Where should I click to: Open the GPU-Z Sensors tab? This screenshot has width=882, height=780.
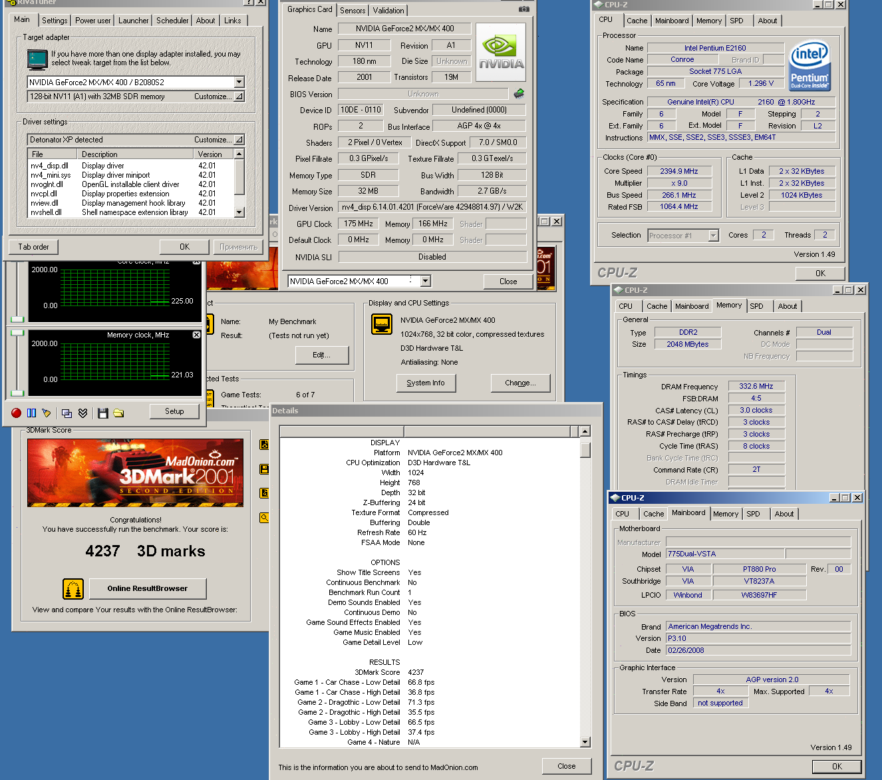353,11
